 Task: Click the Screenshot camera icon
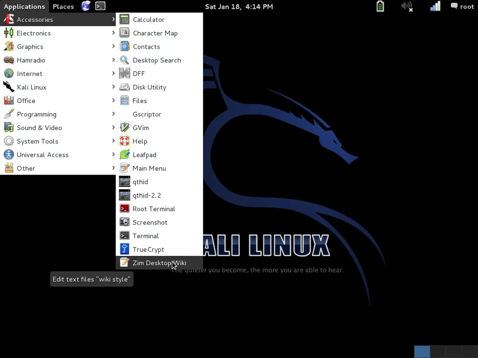pos(125,222)
